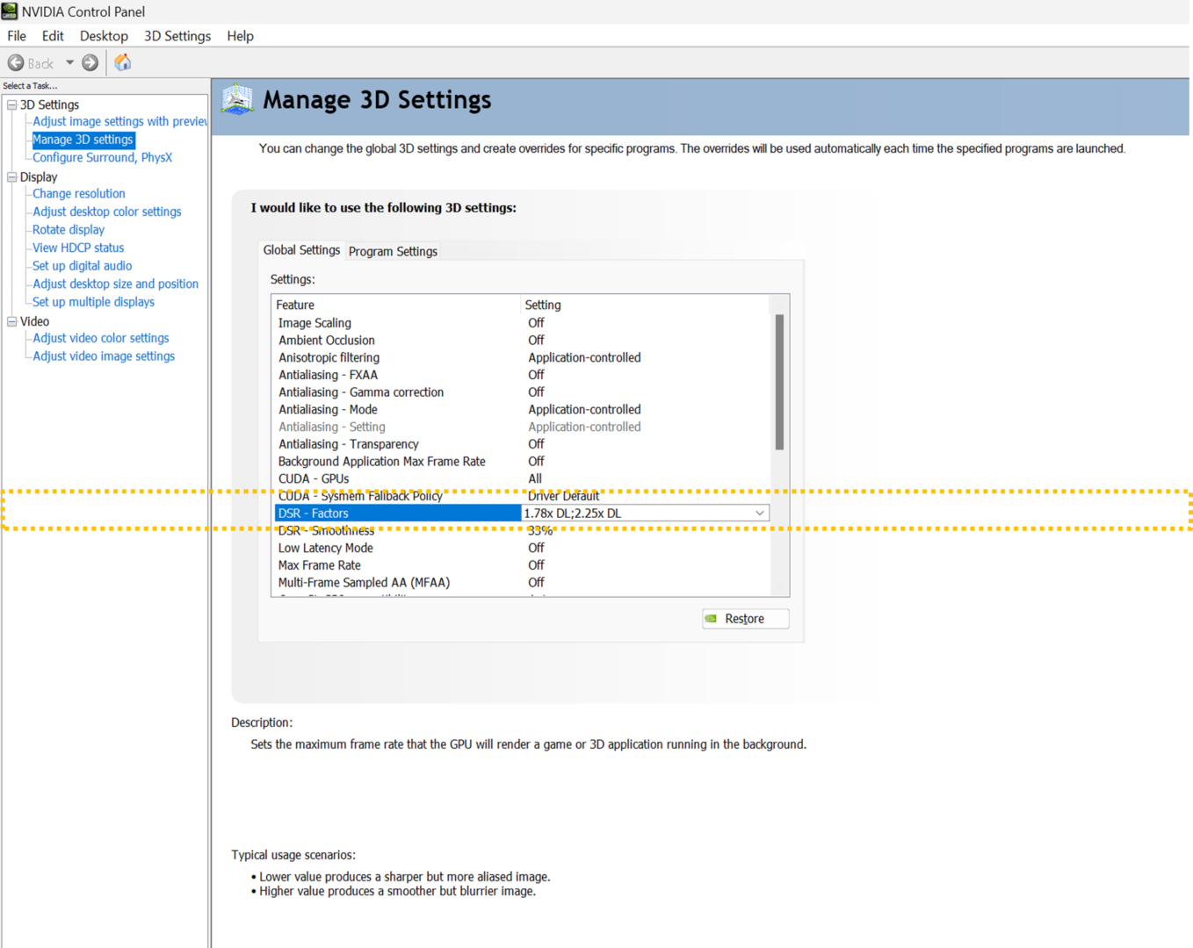Viewport: 1193px width, 948px height.
Task: Select the Low Latency Mode row
Action: coord(523,548)
